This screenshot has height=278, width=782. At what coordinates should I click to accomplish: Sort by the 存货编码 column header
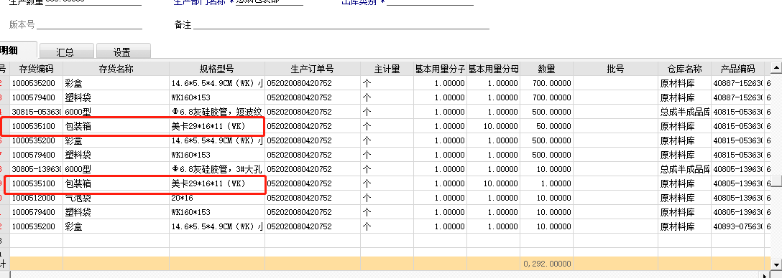coord(36,69)
